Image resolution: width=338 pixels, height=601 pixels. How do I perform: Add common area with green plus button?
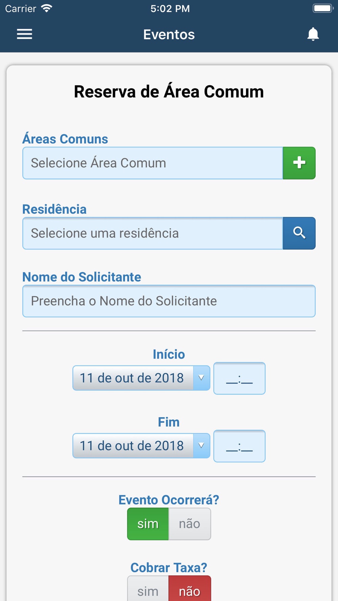[299, 163]
